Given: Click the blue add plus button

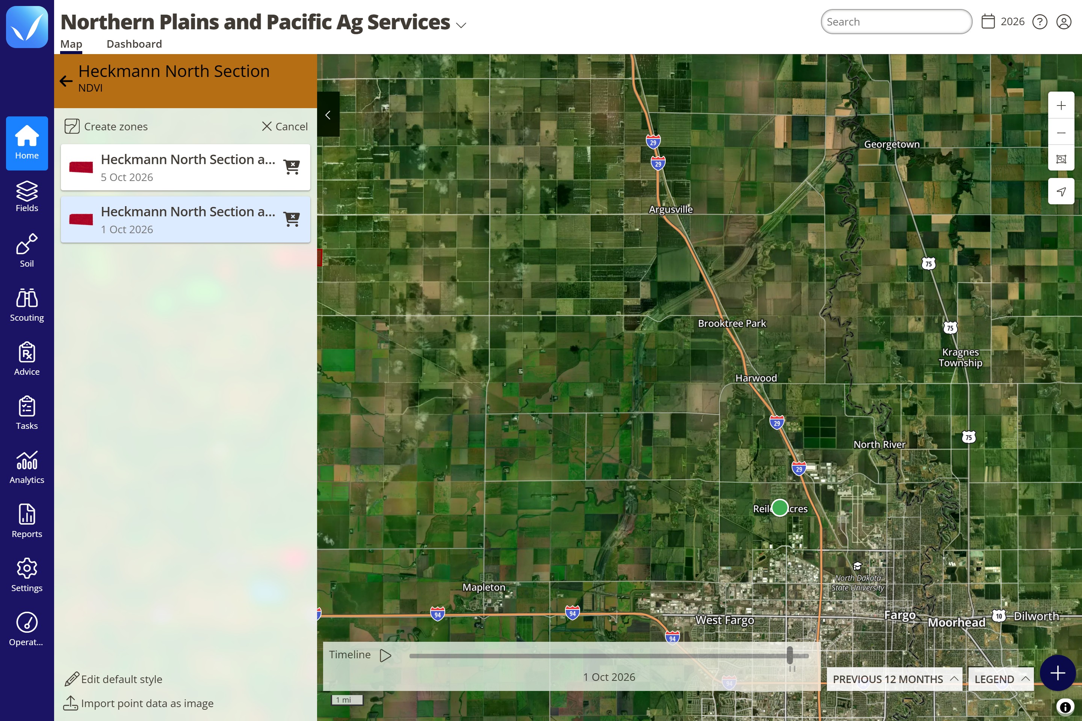Looking at the screenshot, I should [1058, 673].
